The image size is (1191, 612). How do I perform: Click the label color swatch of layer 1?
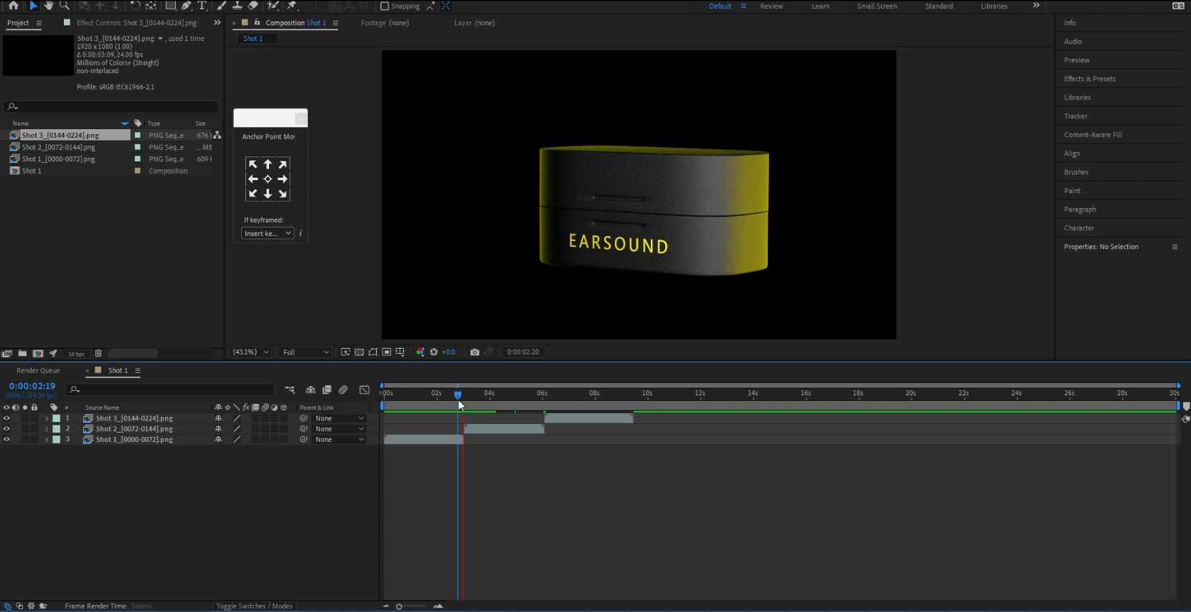56,418
